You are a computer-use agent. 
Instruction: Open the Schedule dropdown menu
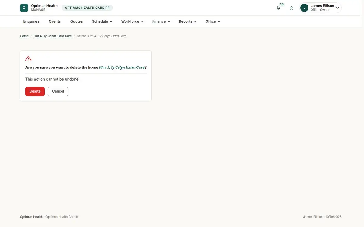[x=102, y=21]
